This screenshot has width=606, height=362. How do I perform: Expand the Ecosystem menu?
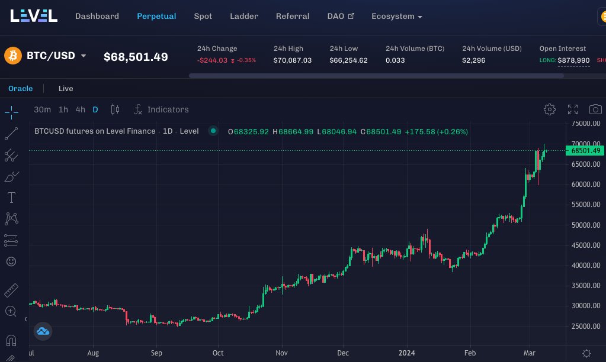click(396, 16)
